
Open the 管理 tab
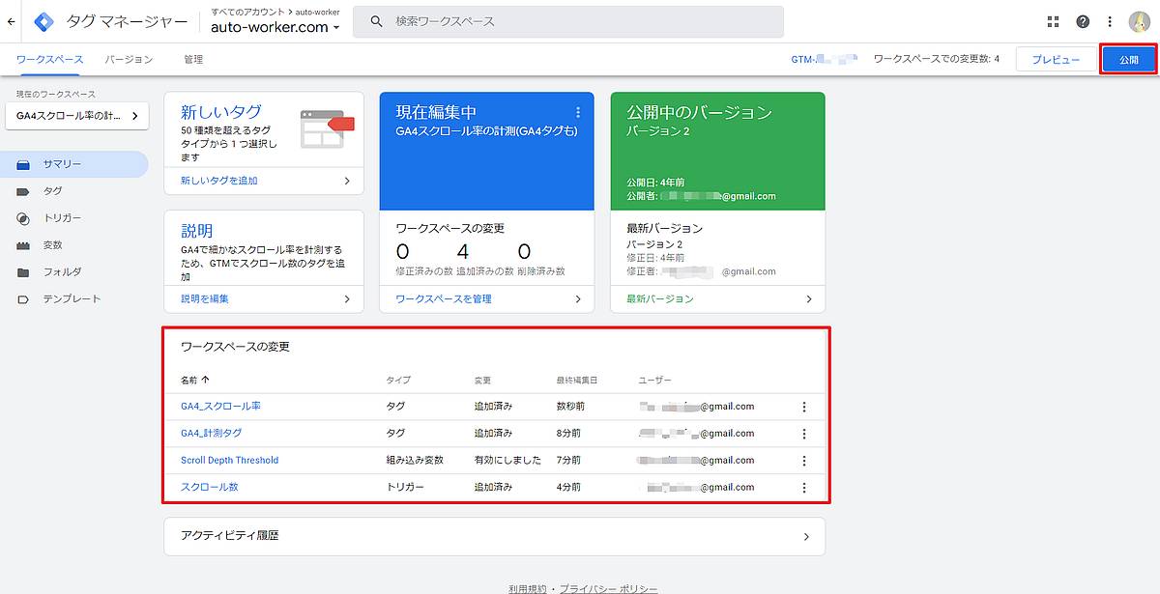coord(195,59)
